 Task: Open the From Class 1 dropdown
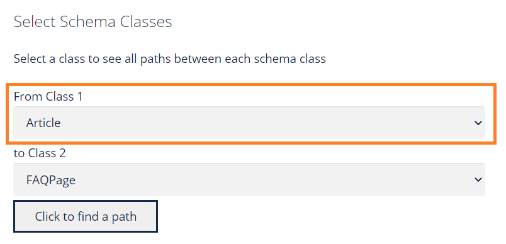coord(249,123)
